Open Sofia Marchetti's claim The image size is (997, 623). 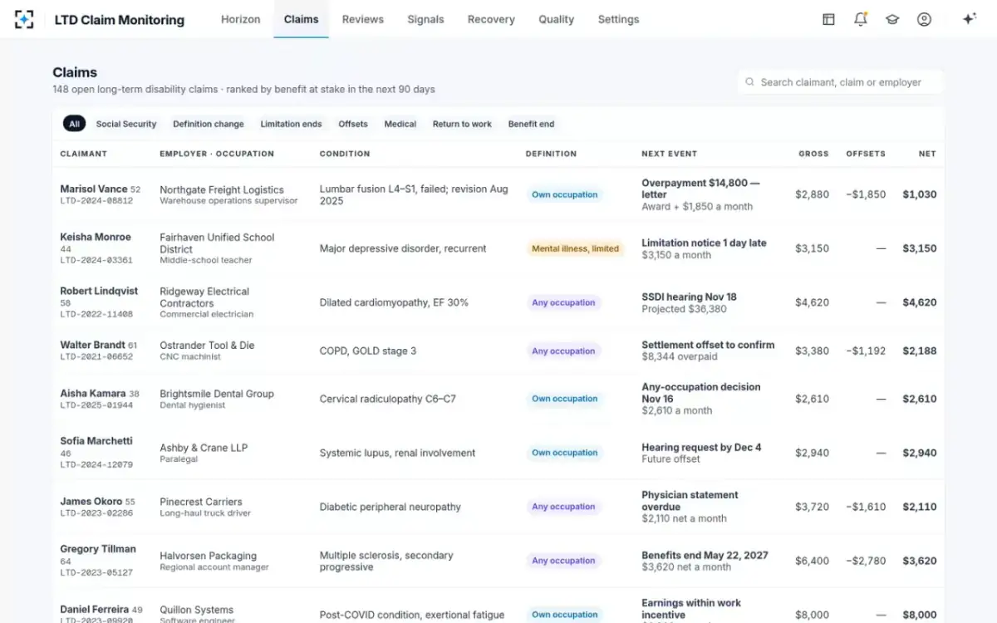[96, 440]
